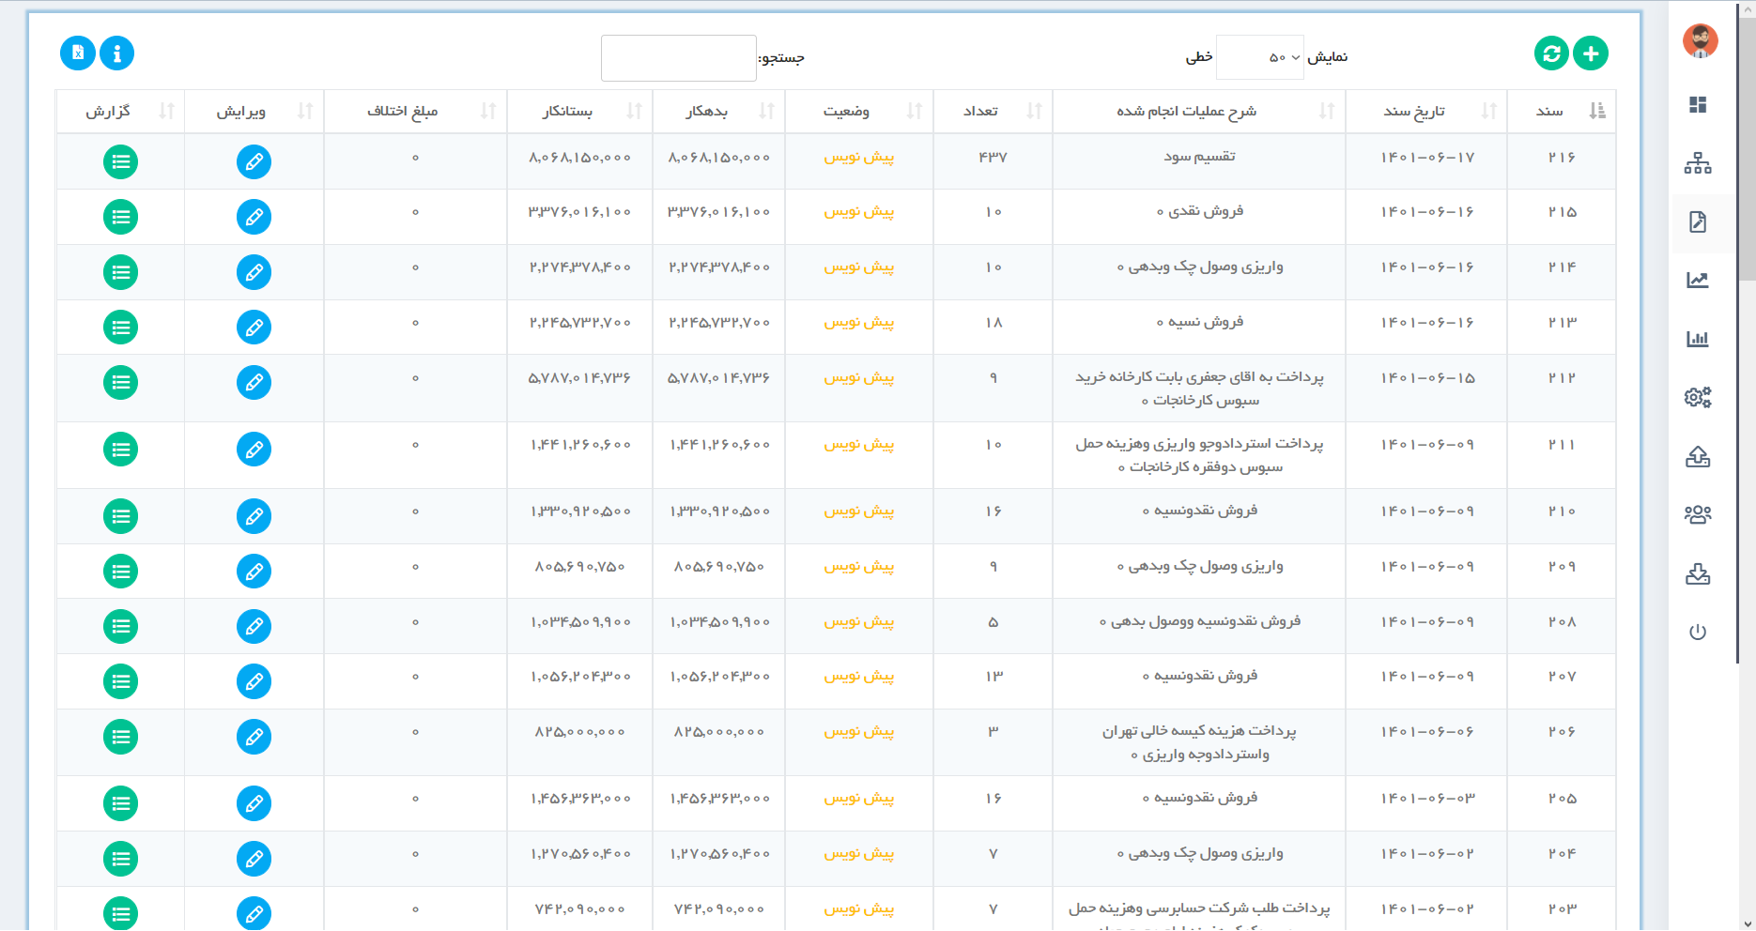Screen dimensions: 1756x931
Task: Open the dashboard grid icon in sidebar
Action: coord(1698,105)
